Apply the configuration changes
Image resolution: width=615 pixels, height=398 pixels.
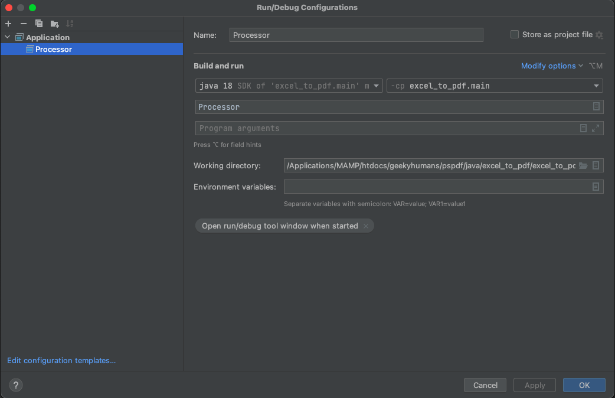click(x=534, y=384)
